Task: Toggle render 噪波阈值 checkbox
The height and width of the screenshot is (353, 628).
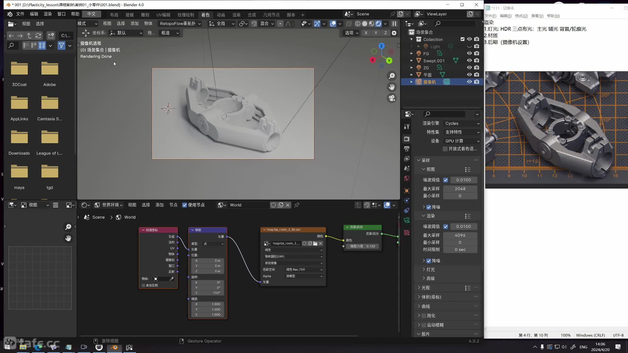Action: click(x=445, y=227)
